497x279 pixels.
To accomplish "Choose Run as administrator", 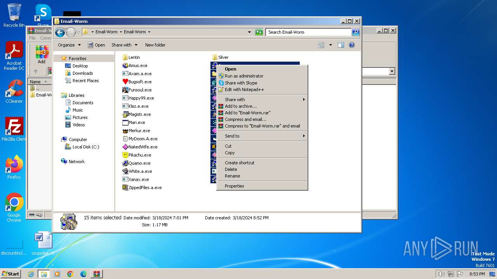I will tap(262, 76).
